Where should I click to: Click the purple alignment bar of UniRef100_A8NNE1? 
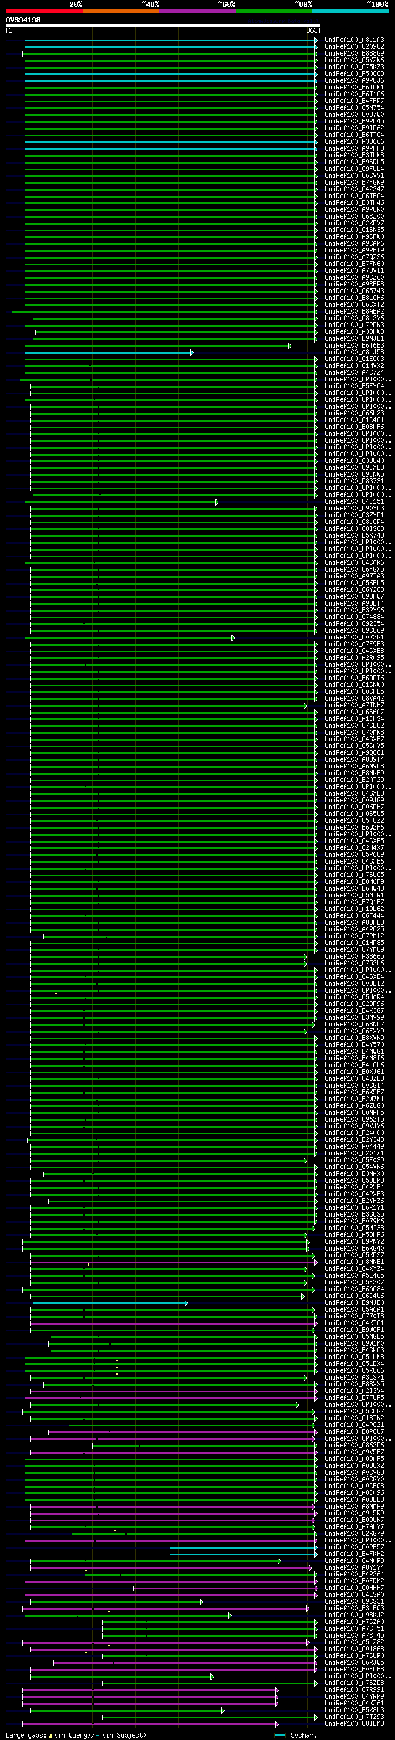[173, 1262]
